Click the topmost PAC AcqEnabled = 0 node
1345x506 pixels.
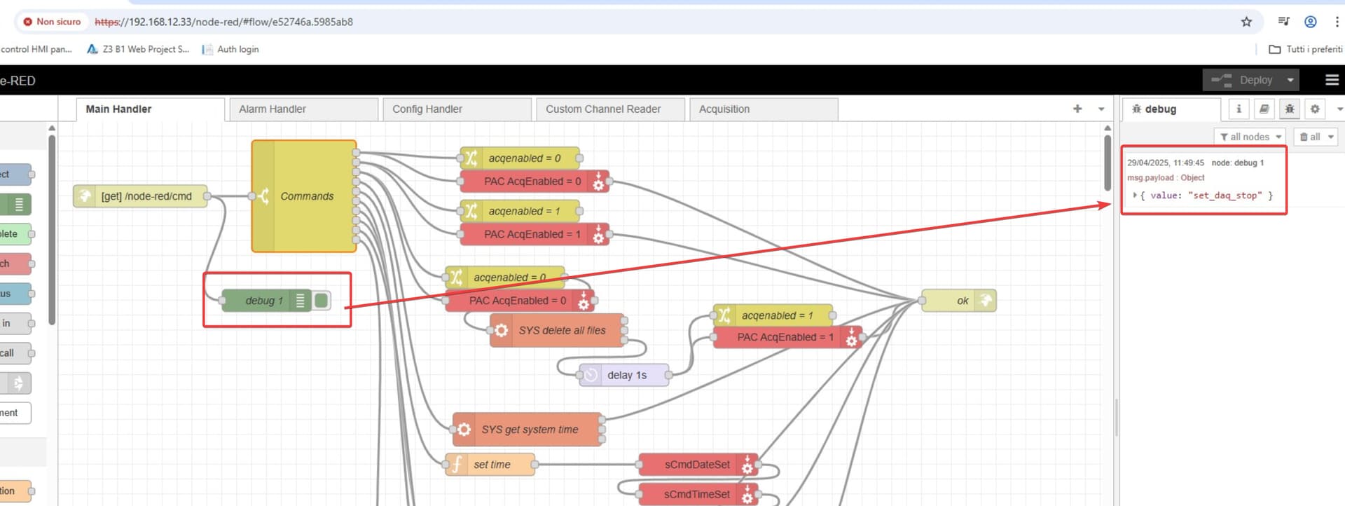[534, 182]
